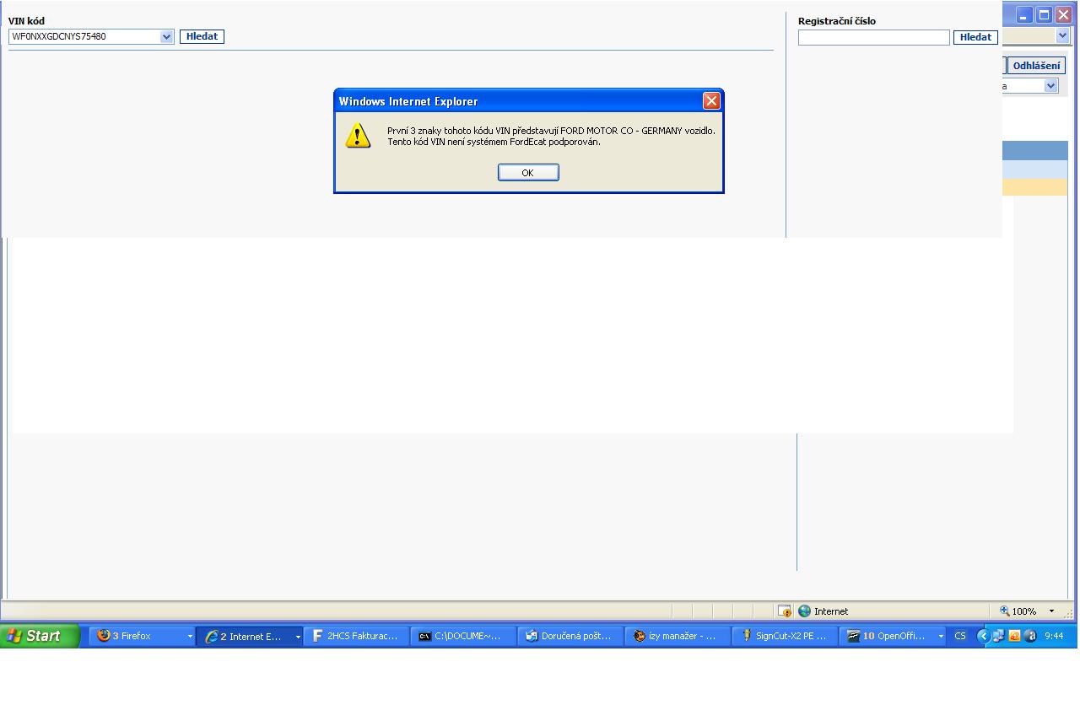Click the Registrační číslo input field

tap(873, 37)
